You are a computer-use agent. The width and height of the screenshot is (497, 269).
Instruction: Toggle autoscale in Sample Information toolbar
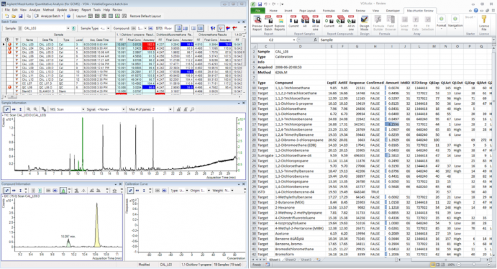(x=6, y=108)
